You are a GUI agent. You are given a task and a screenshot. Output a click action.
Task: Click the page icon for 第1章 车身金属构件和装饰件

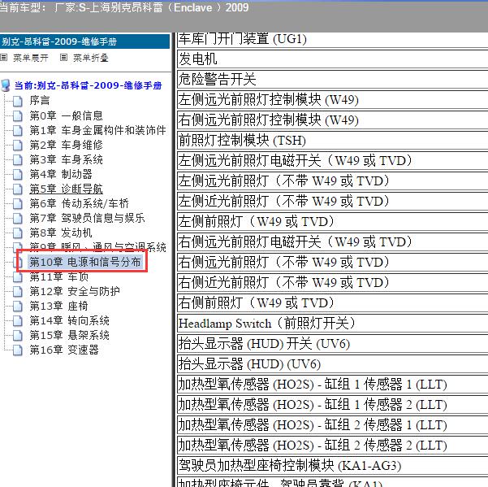18,130
